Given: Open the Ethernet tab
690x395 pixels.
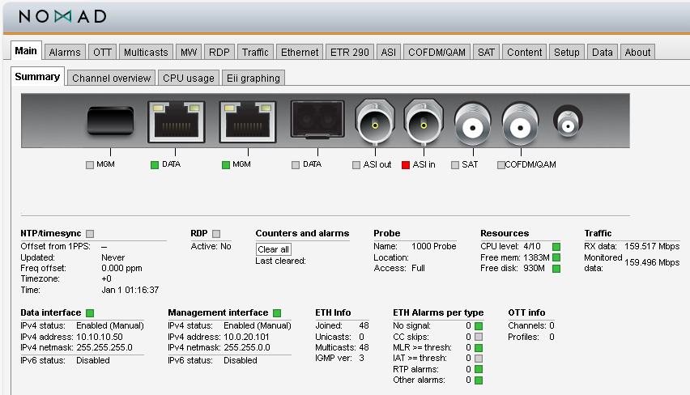Looking at the screenshot, I should (300, 52).
